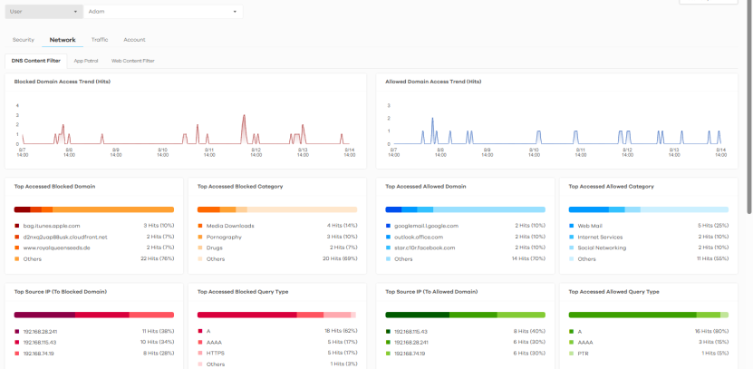Expand the Adam user selection dropdown
The image size is (753, 369).
pyautogui.click(x=164, y=12)
